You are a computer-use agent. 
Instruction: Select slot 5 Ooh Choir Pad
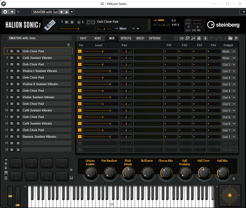click(47, 77)
